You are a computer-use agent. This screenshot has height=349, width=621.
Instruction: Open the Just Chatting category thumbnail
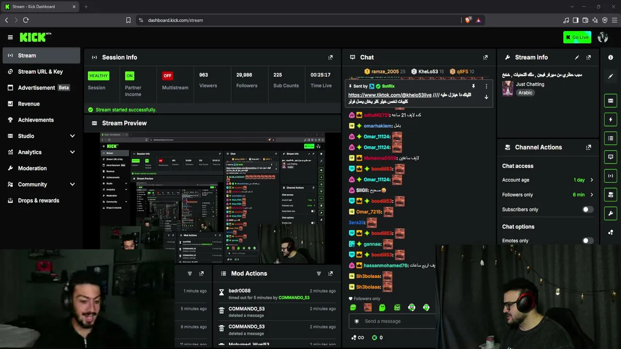[507, 88]
